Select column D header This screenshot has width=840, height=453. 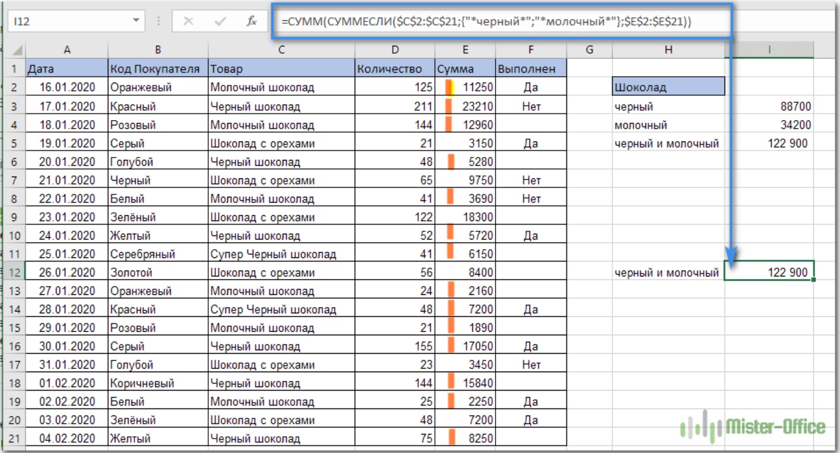click(x=395, y=51)
